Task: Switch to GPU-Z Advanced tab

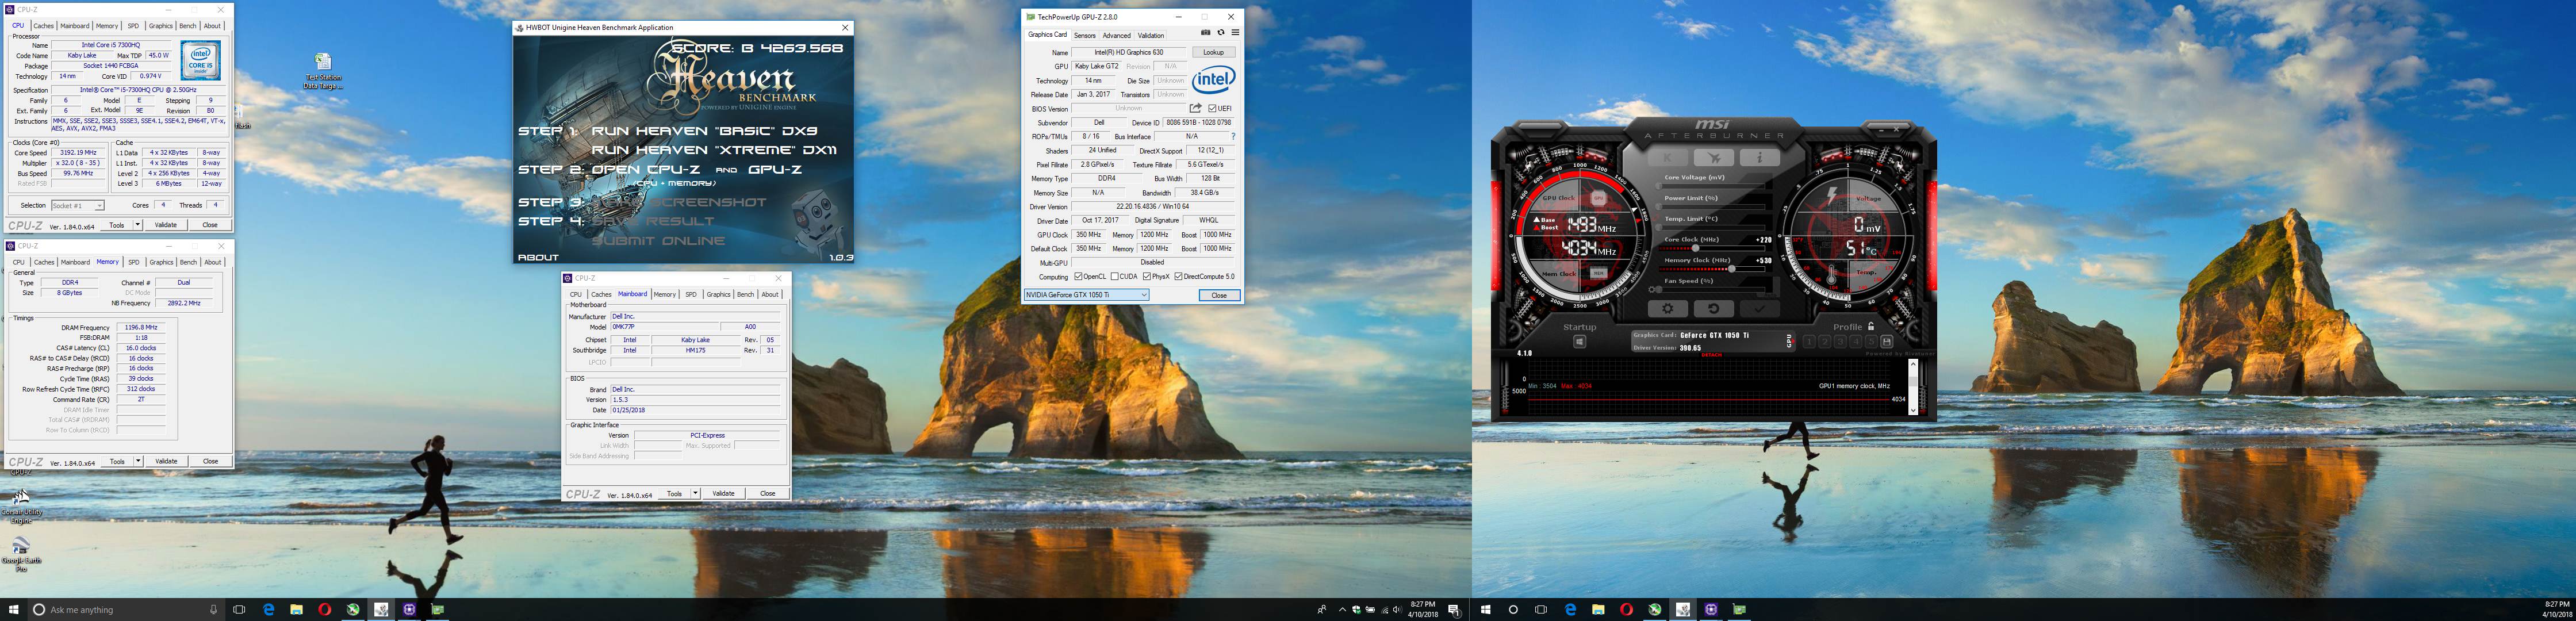Action: [1117, 35]
